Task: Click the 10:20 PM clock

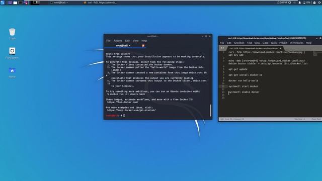Action: (281, 3)
